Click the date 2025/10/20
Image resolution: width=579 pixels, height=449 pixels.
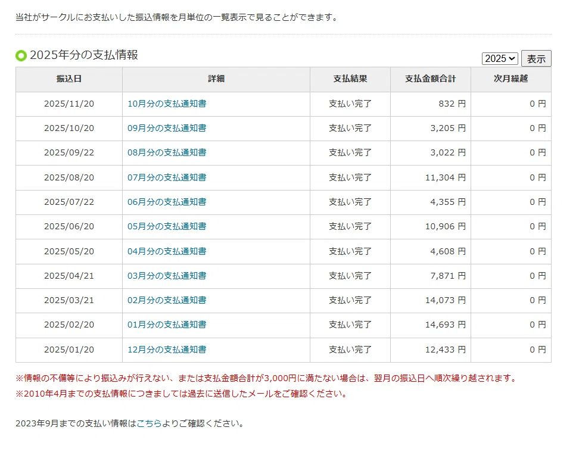[69, 128]
